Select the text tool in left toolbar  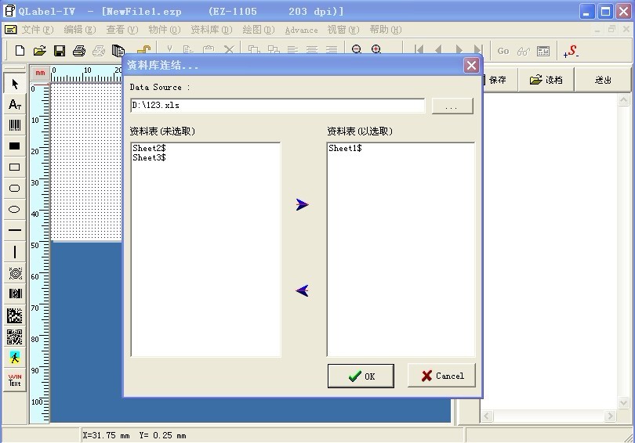click(x=14, y=104)
